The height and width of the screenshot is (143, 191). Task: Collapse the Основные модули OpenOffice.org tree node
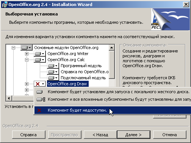(x=13, y=48)
